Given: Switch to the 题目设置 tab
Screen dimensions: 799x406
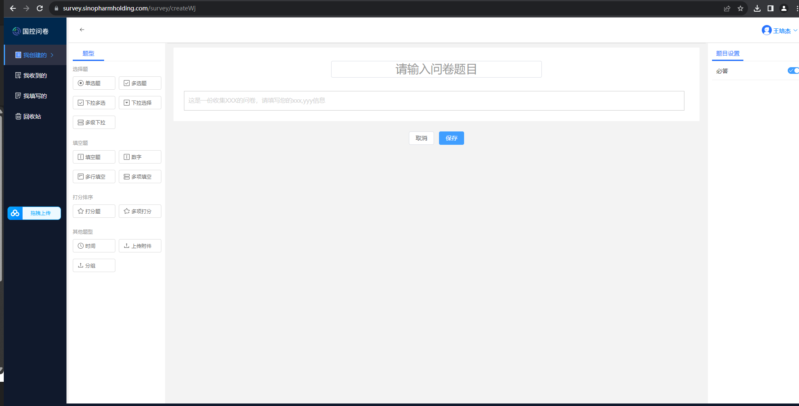Looking at the screenshot, I should click(x=728, y=53).
